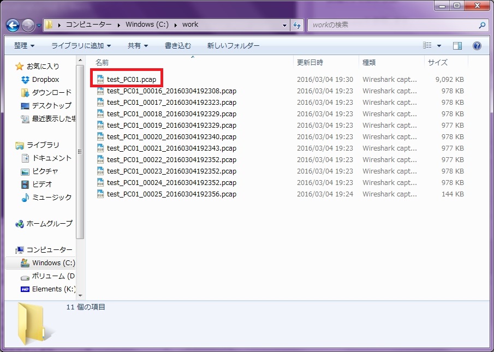This screenshot has width=494, height=352.
Task: Select test_PC01_00021_20160304192343.pcap
Action: pyautogui.click(x=172, y=148)
